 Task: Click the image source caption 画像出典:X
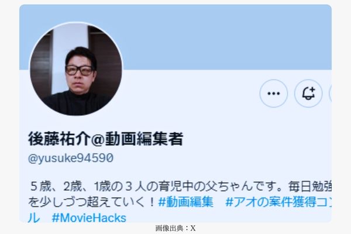click(x=175, y=228)
